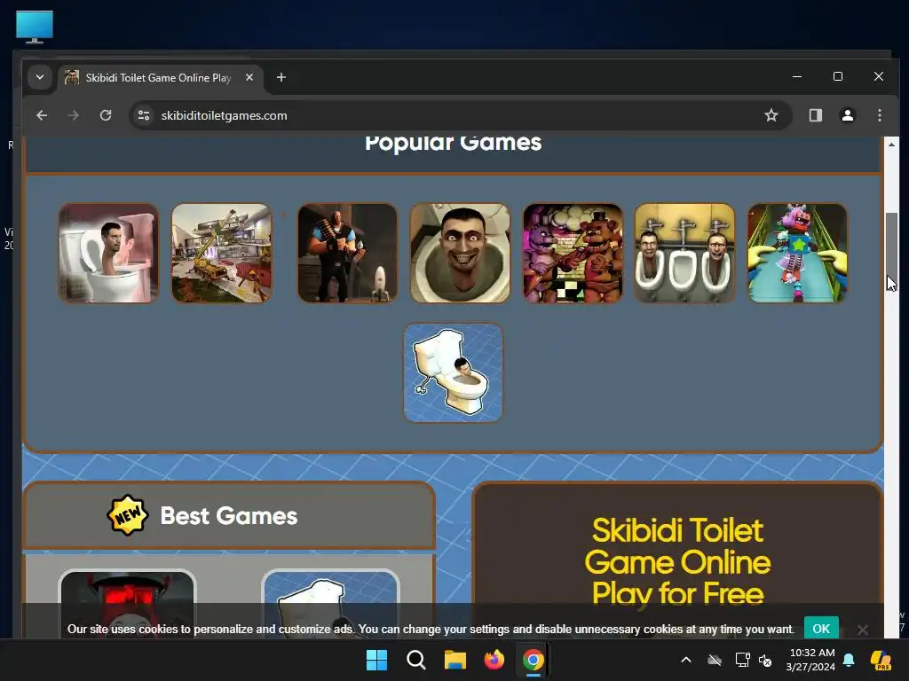
Task: Reload the current page
Action: pyautogui.click(x=106, y=115)
